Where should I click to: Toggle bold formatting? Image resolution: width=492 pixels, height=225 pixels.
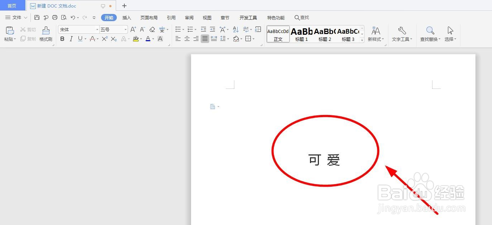62,39
